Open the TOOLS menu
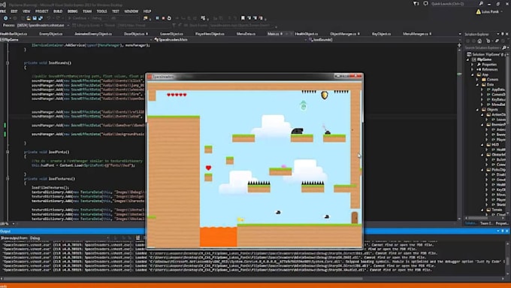Screen dimensions: 511x288 [x=101, y=11]
